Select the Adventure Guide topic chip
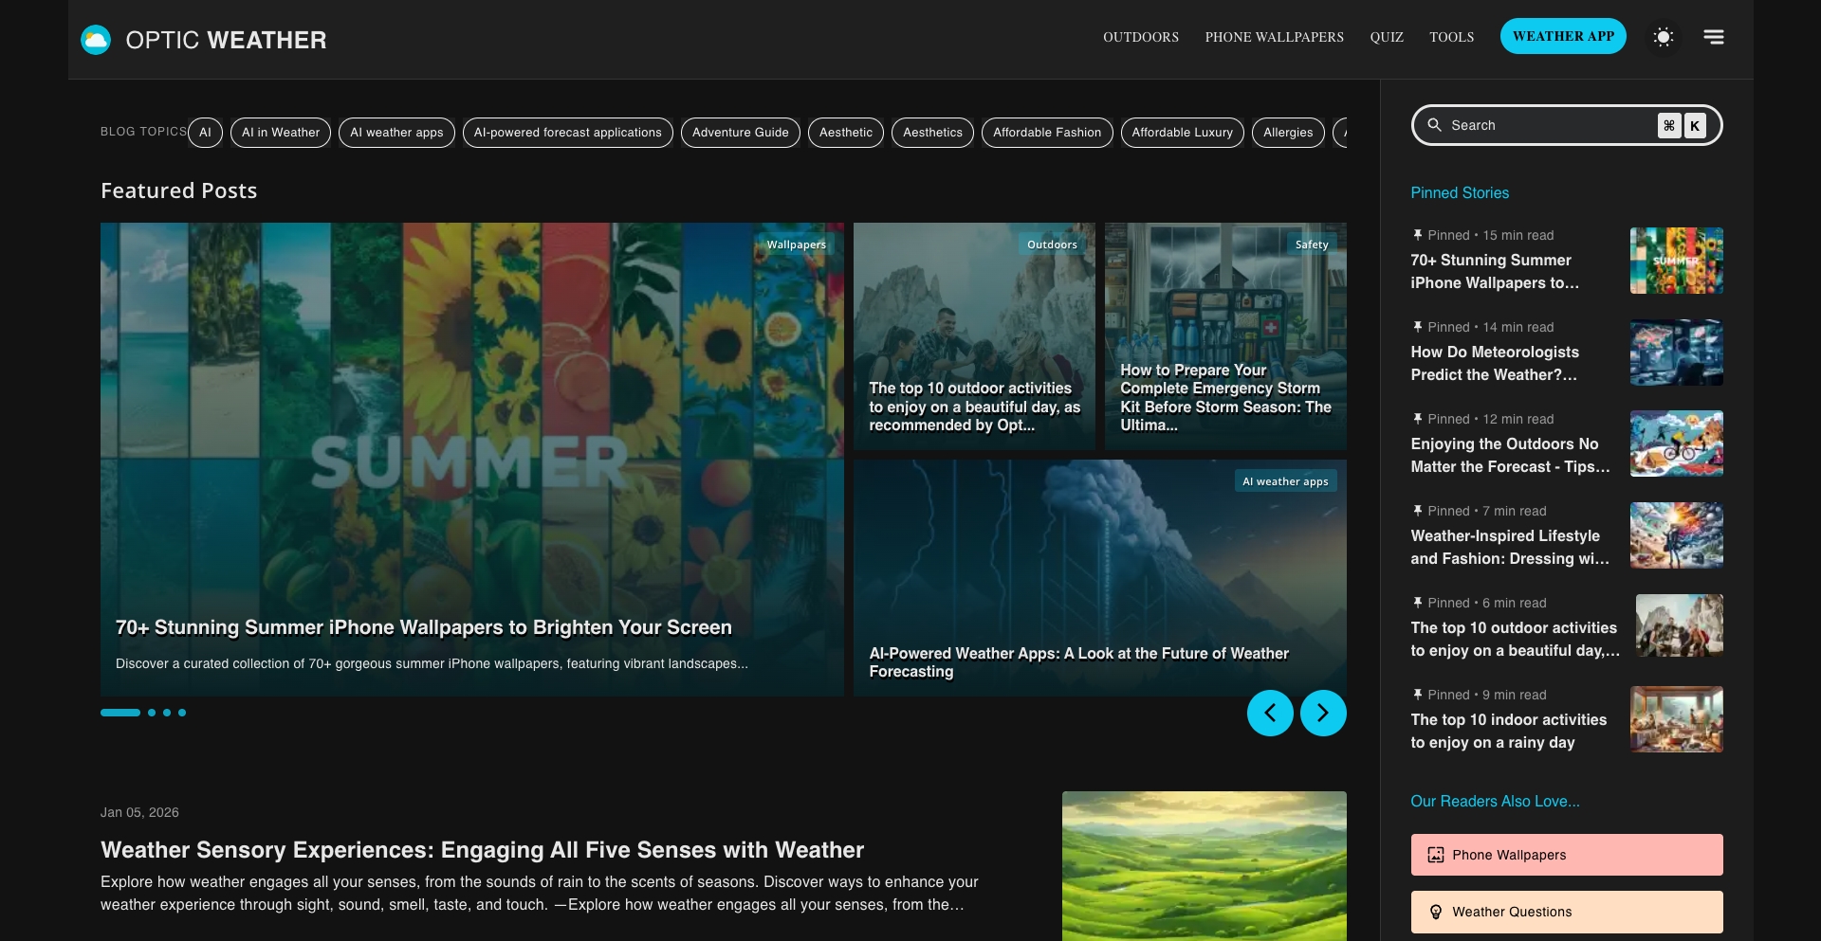 point(740,133)
